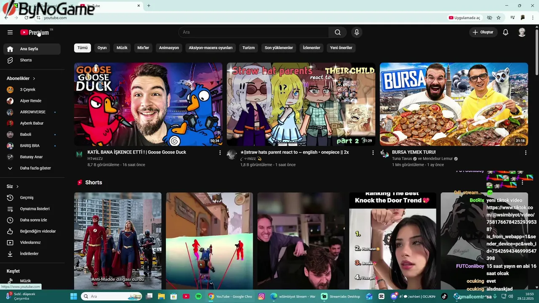This screenshot has width=539, height=303.
Task: Select the Oyun filter chip
Action: (x=102, y=48)
